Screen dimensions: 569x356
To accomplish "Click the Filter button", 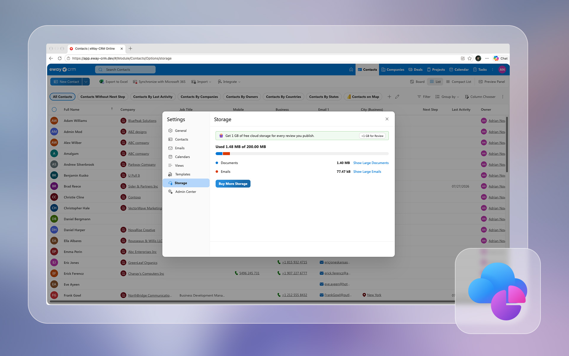I will pyautogui.click(x=424, y=97).
